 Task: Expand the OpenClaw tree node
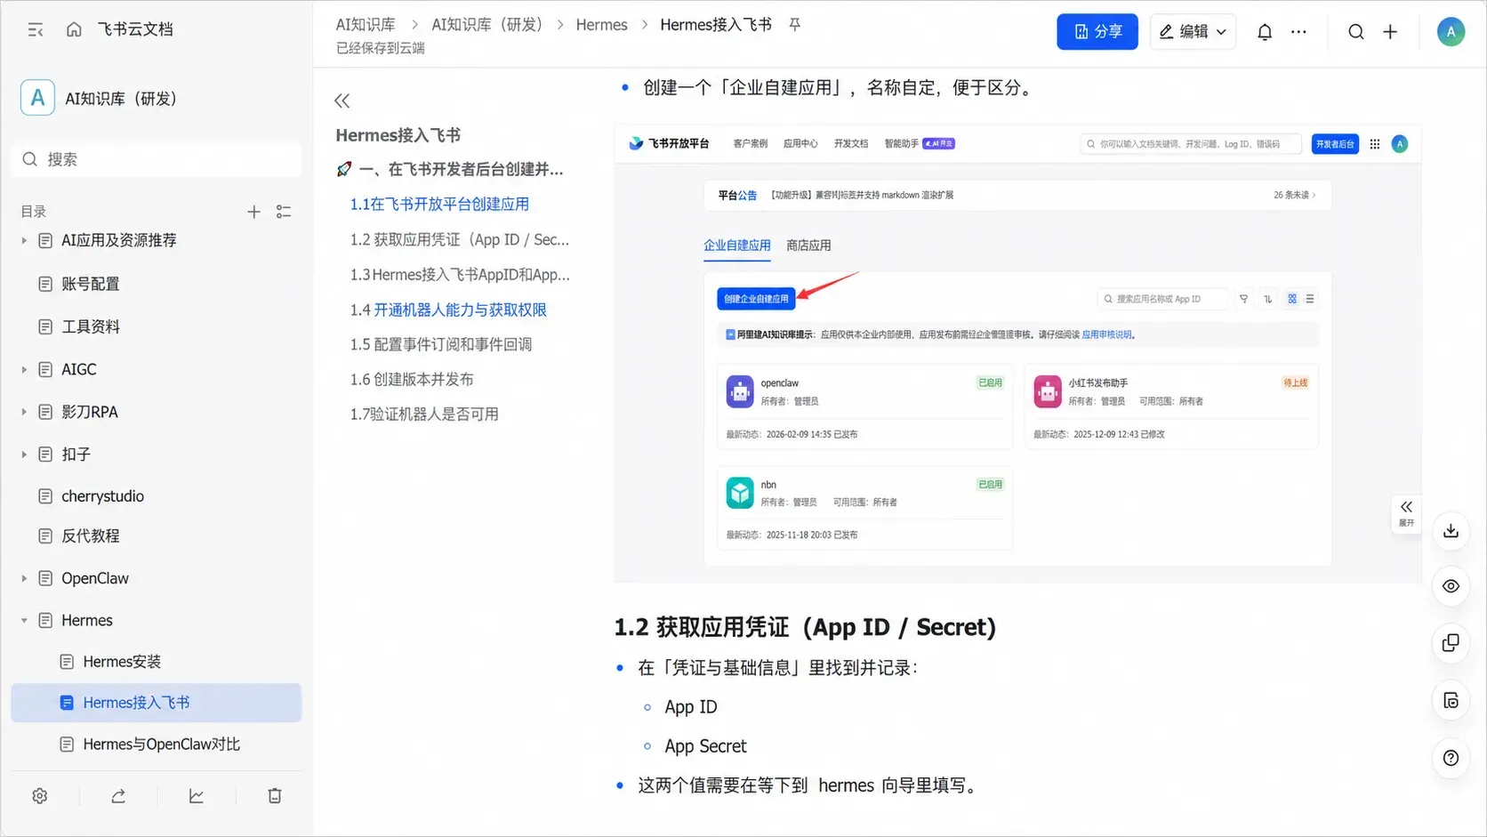24,579
